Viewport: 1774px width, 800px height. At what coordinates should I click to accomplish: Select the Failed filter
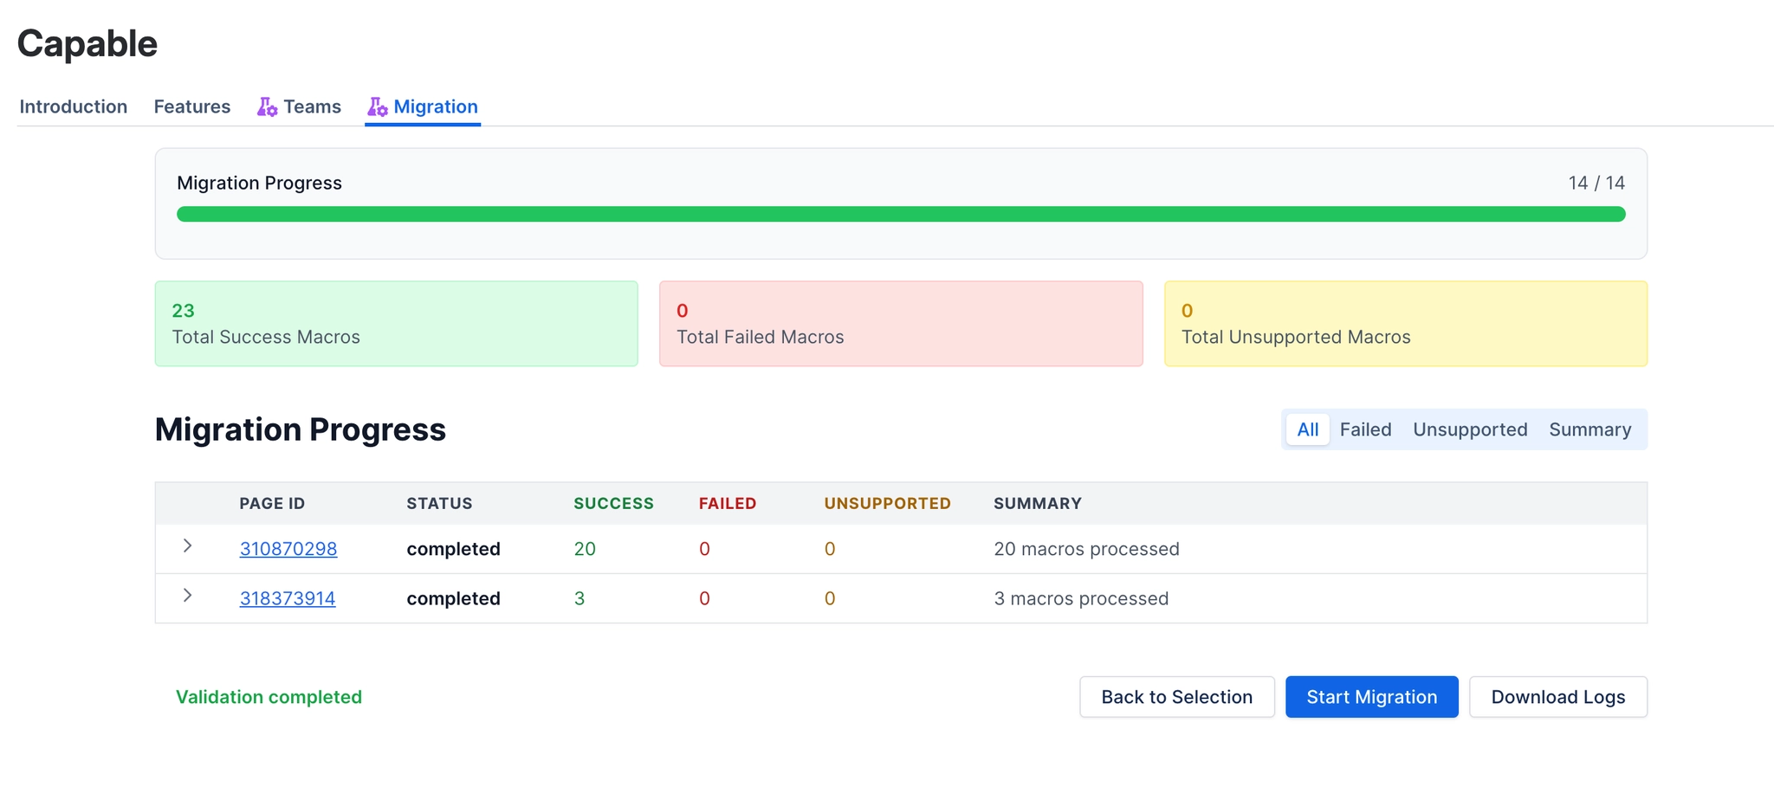tap(1365, 429)
